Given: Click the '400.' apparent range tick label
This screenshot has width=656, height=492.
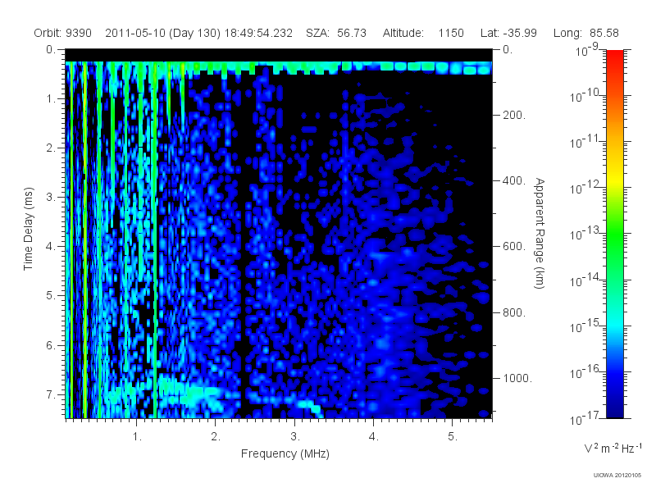Looking at the screenshot, I should 514,180.
